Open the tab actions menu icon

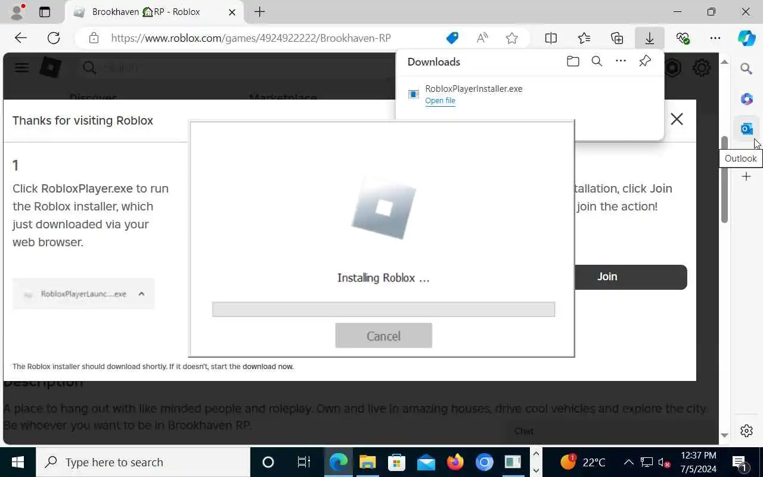tap(45, 11)
